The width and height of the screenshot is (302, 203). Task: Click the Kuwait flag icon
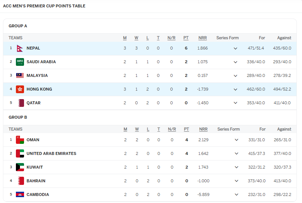click(x=20, y=167)
